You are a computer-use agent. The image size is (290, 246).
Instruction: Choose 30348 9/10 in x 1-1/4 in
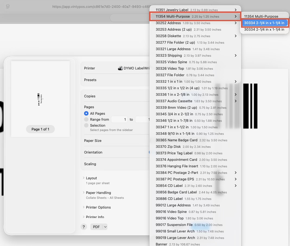coord(195,133)
